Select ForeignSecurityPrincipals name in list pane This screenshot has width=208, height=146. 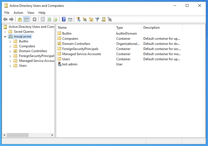pos(80,49)
